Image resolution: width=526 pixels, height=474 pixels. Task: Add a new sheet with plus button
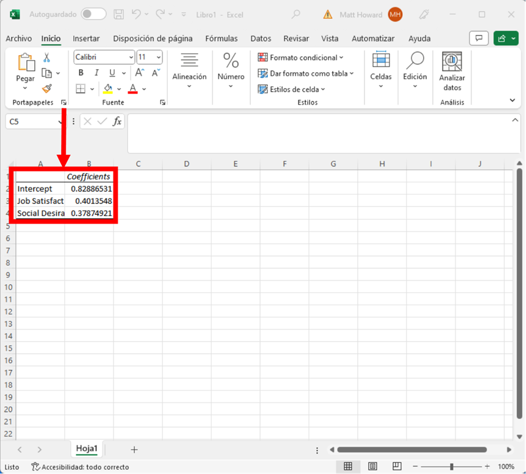click(134, 450)
